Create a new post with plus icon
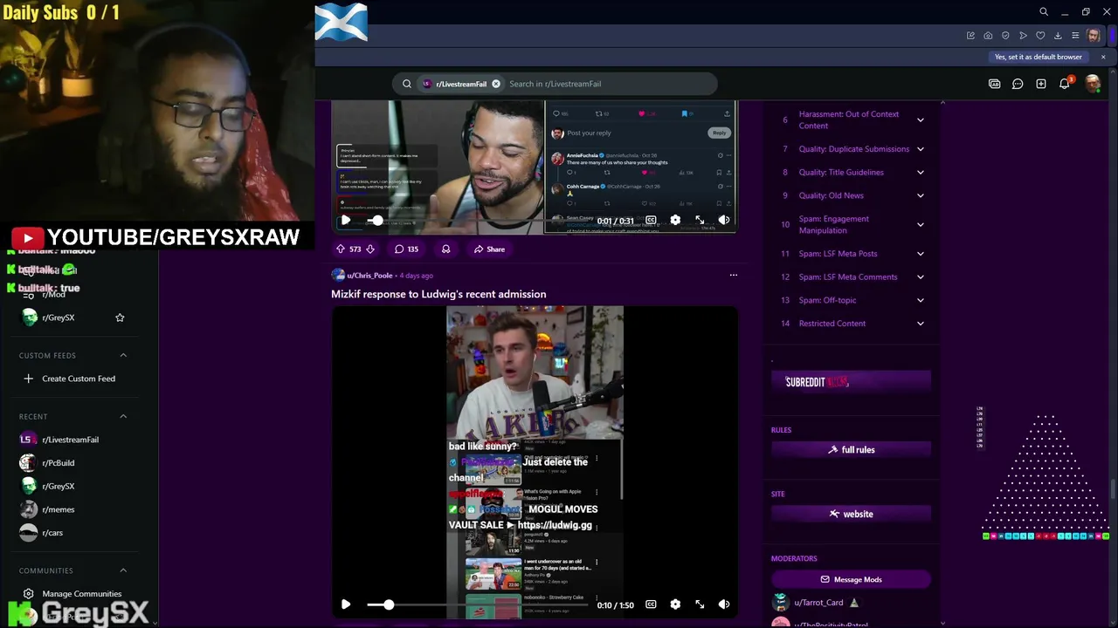1118x628 pixels. click(x=1041, y=84)
